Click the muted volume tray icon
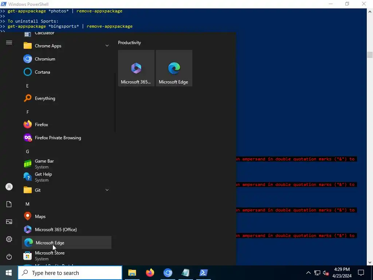Screen dimensions: 373x280 click(326, 273)
